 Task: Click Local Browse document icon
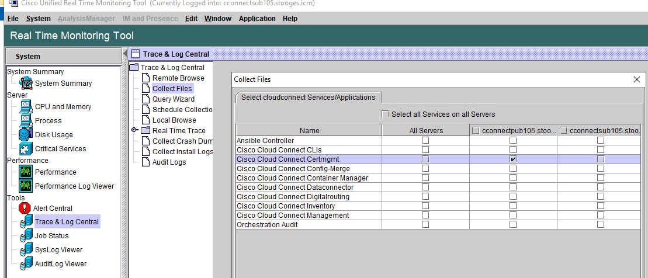[x=145, y=120]
